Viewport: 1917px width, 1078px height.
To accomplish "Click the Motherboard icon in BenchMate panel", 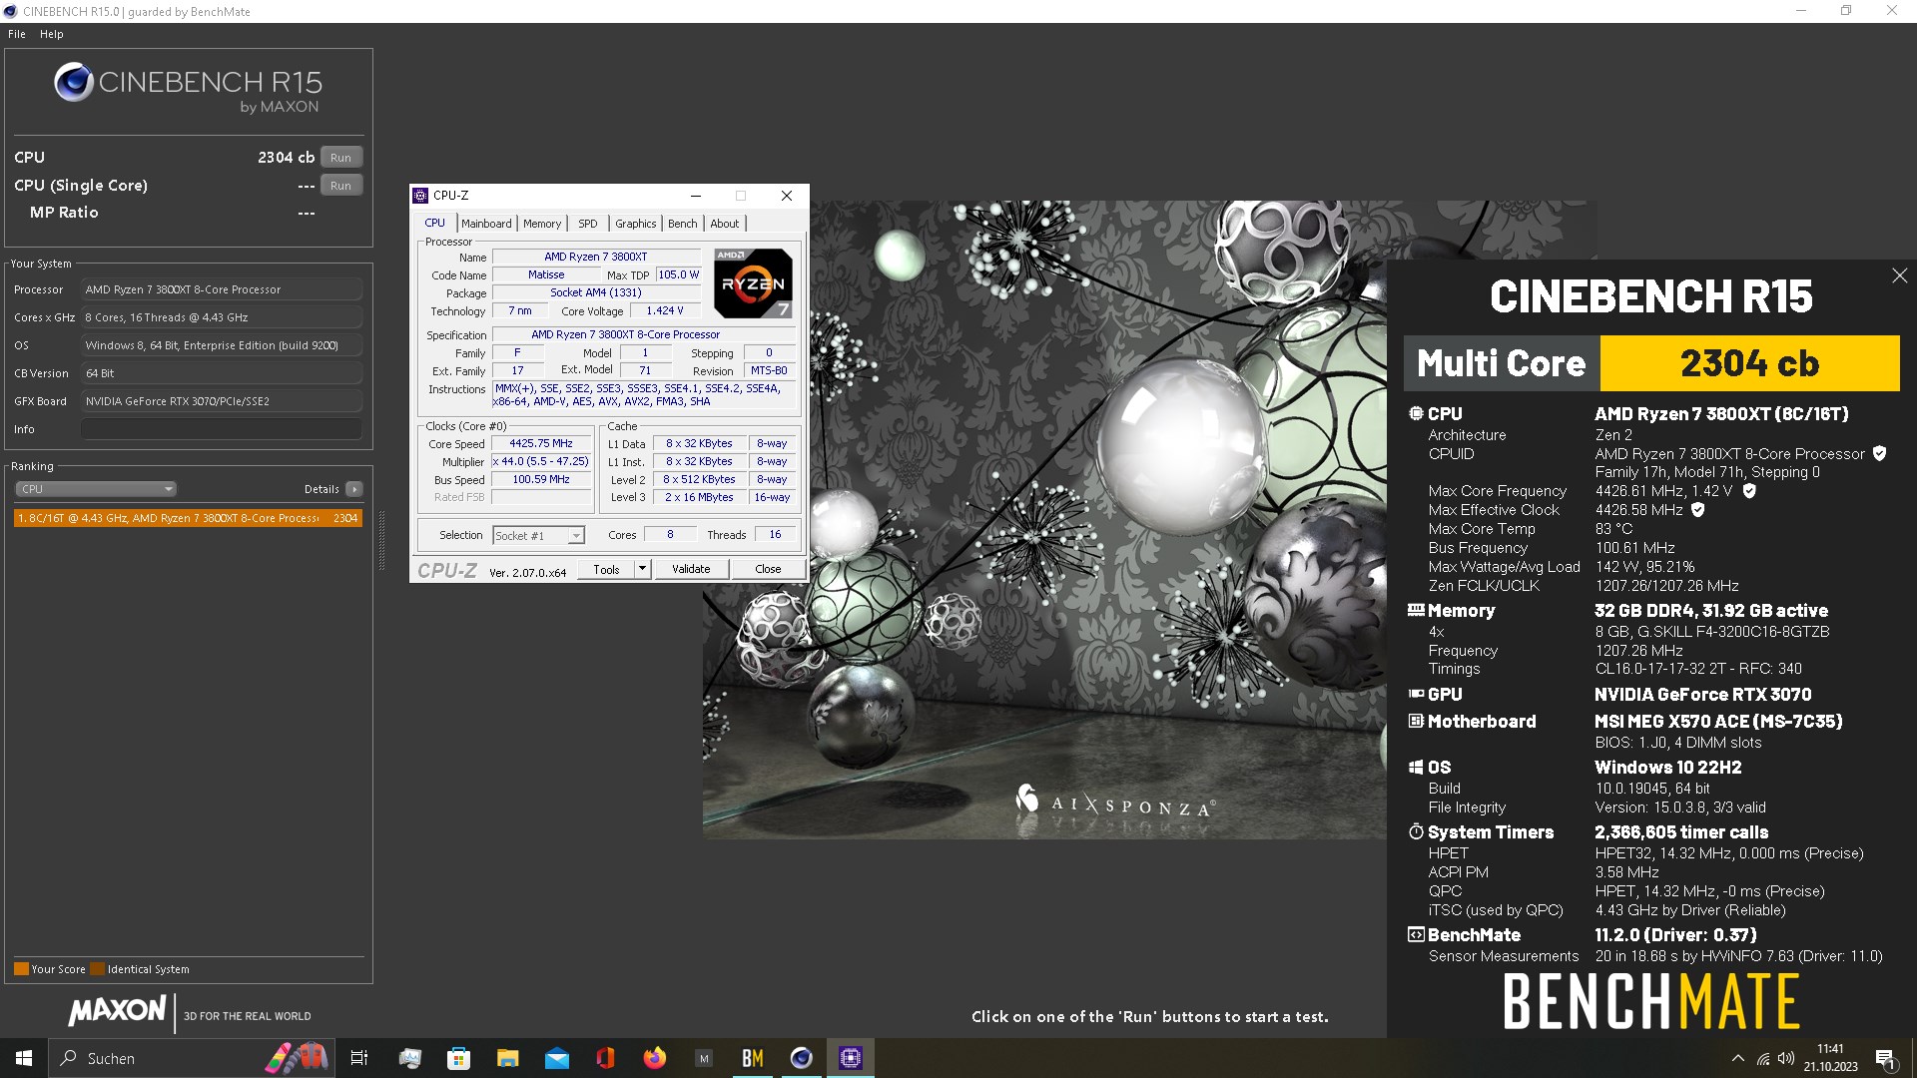I will [1416, 721].
